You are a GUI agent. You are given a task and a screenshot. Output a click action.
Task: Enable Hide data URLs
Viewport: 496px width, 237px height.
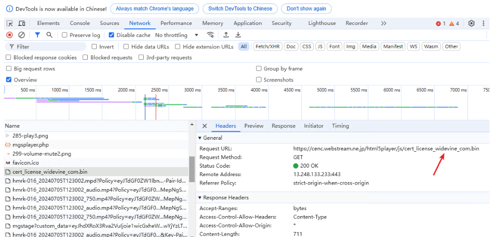tap(126, 46)
